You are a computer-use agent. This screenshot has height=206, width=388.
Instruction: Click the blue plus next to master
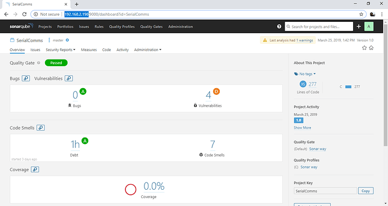(67, 40)
